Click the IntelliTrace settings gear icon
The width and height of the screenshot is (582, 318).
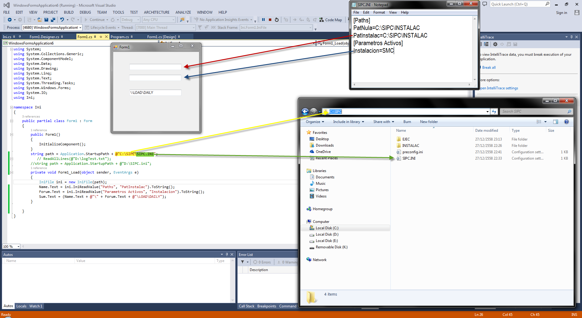coord(495,44)
